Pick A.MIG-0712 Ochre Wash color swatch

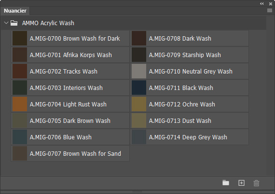pyautogui.click(x=139, y=104)
